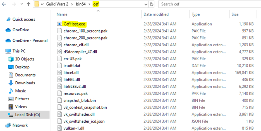Click the d3dcompiler_47.dll file icon

point(59,52)
